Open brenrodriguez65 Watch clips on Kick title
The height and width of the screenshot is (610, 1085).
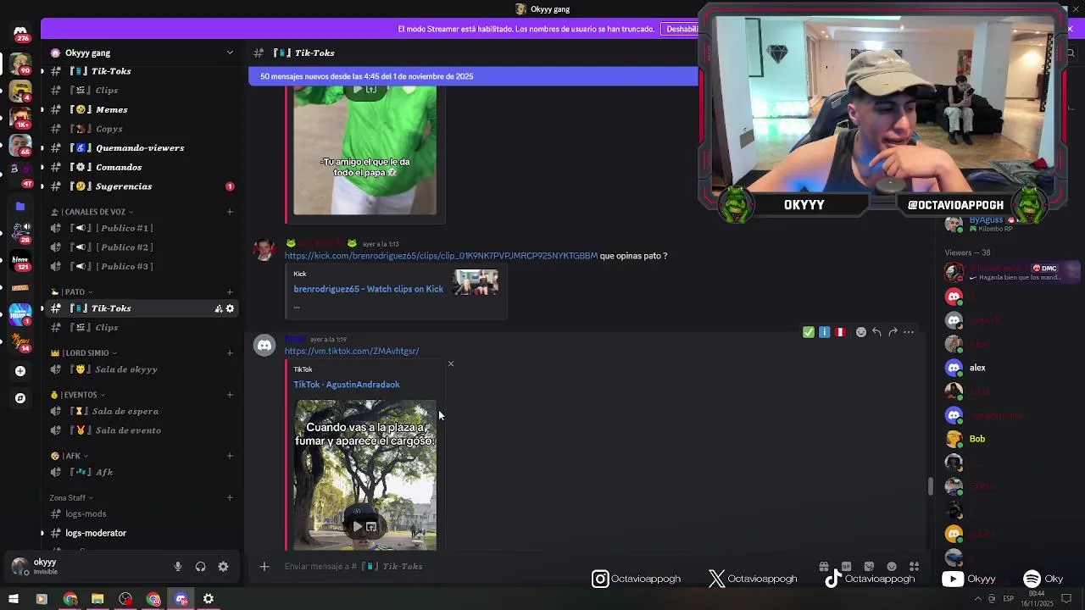(x=368, y=289)
